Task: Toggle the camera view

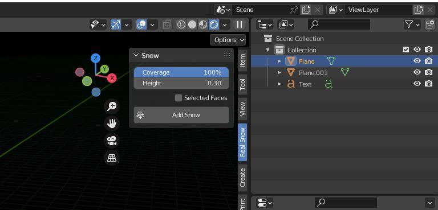Action: 112,141
